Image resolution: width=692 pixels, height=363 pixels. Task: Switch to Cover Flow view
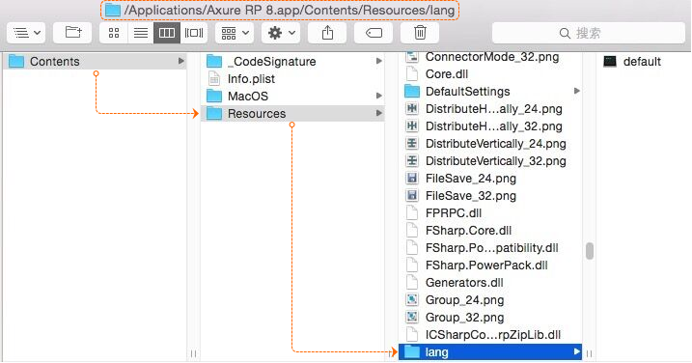194,33
